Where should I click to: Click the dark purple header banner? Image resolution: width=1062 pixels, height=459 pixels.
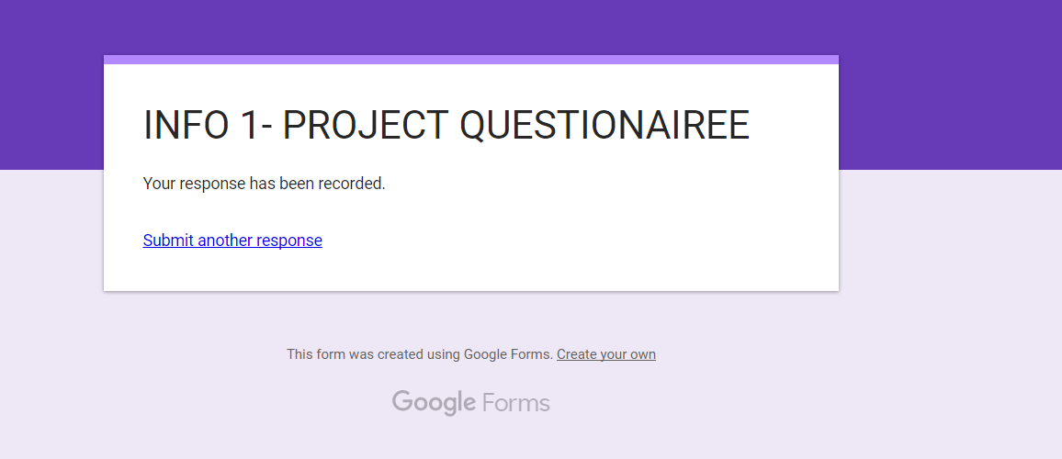tap(531, 27)
